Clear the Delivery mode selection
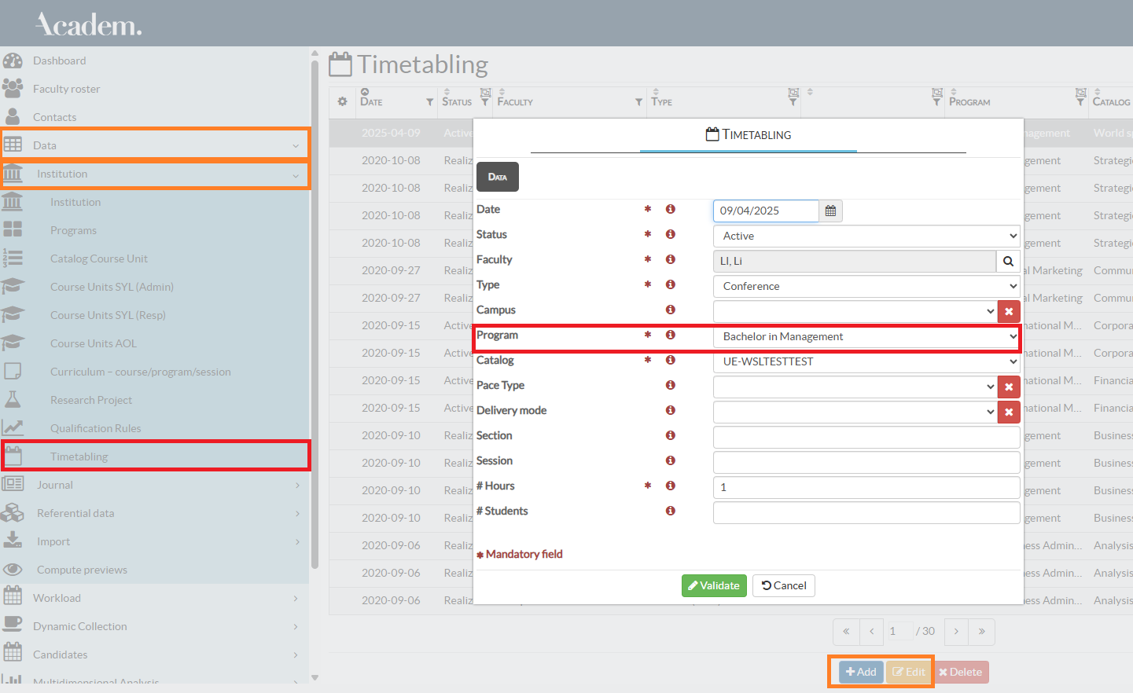 point(1009,412)
